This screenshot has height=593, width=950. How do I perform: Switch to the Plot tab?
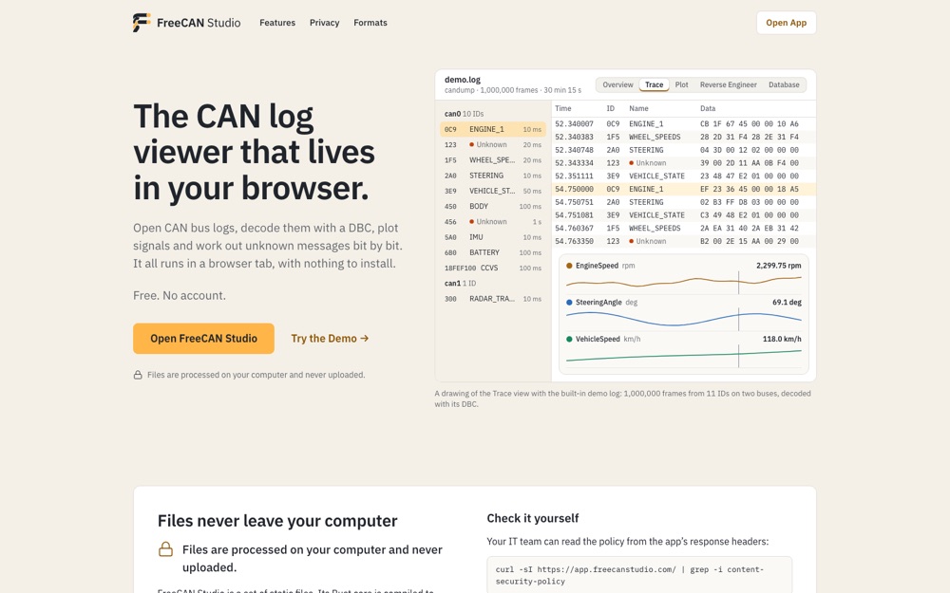681,84
